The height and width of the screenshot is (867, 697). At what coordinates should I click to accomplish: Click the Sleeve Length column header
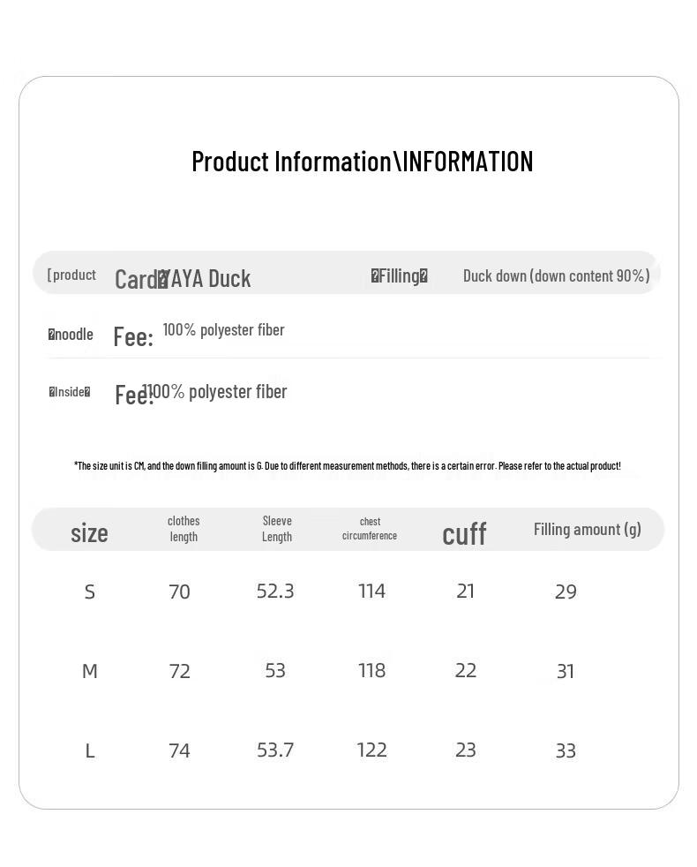(277, 529)
